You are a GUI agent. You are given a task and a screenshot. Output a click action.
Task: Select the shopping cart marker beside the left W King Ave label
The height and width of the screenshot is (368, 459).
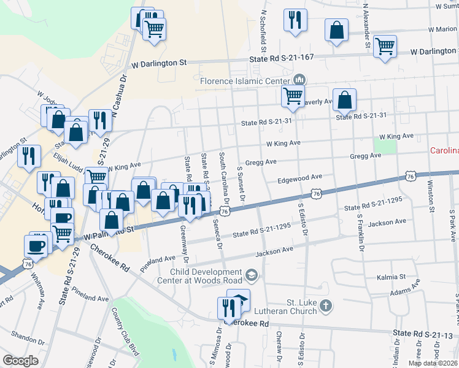pos(96,178)
